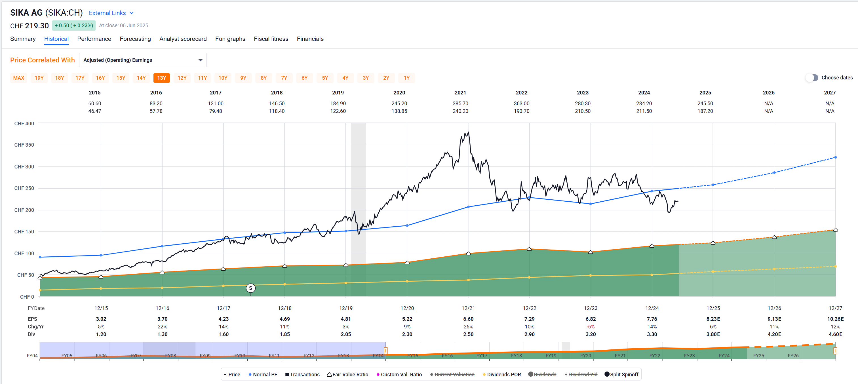This screenshot has width=858, height=384.
Task: Choose the 10Y range button
Action: pyautogui.click(x=223, y=78)
